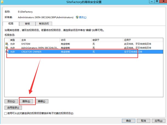Confirm with the 确定 button
The height and width of the screenshot is (125, 167).
(x=128, y=121)
